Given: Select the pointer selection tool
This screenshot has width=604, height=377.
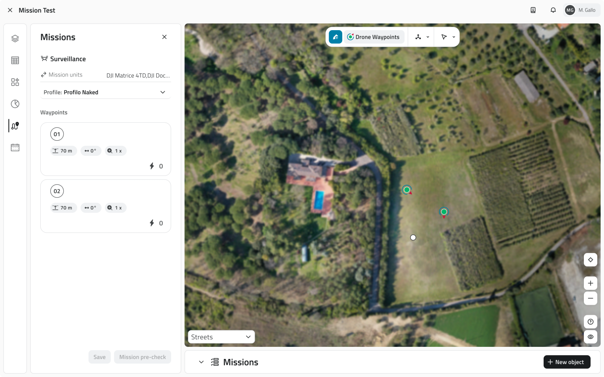Looking at the screenshot, I should click(x=444, y=37).
